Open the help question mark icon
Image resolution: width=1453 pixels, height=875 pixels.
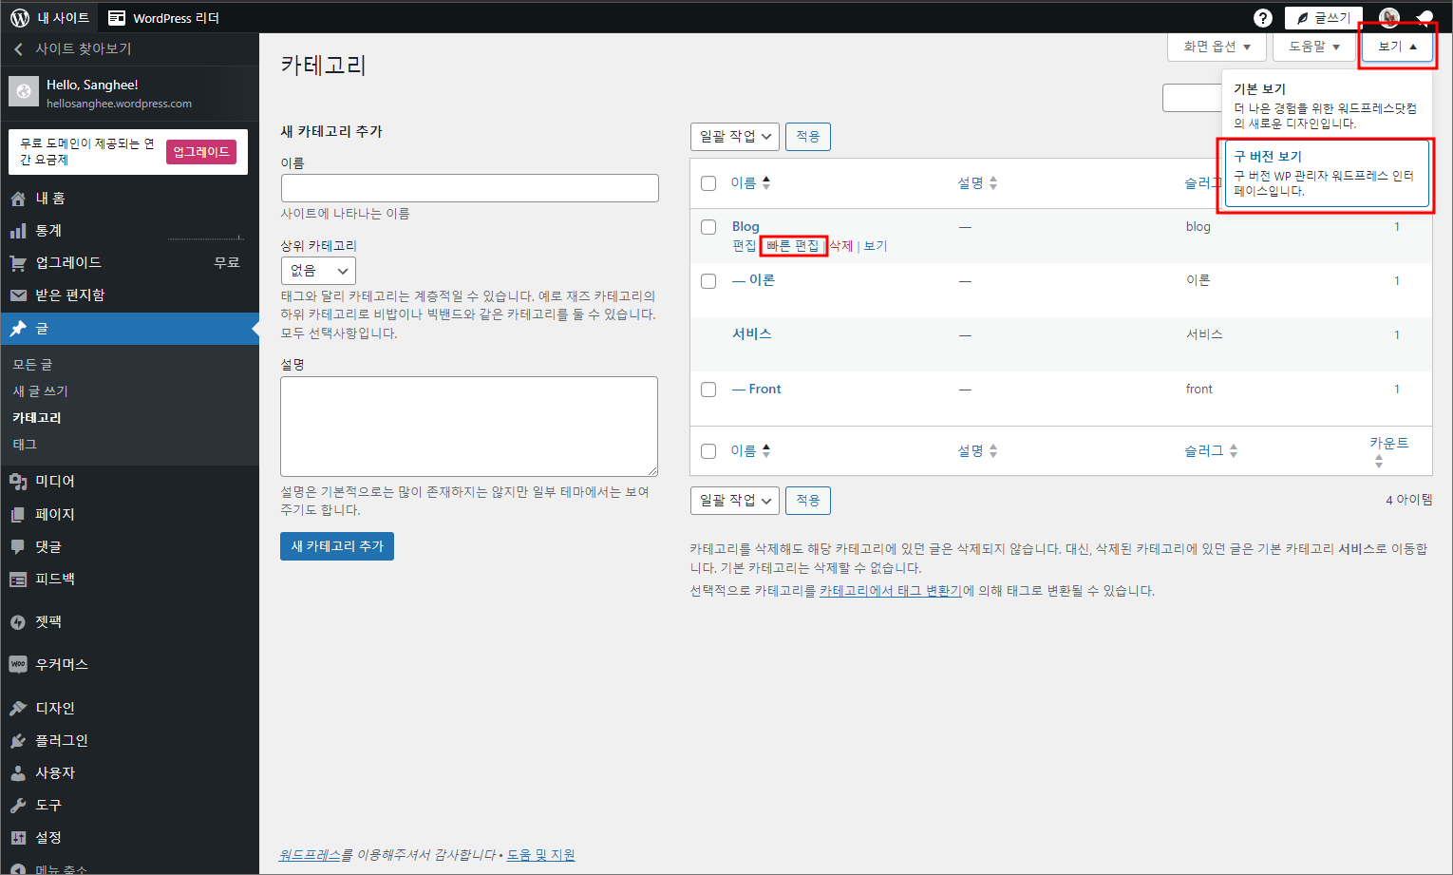(x=1262, y=17)
